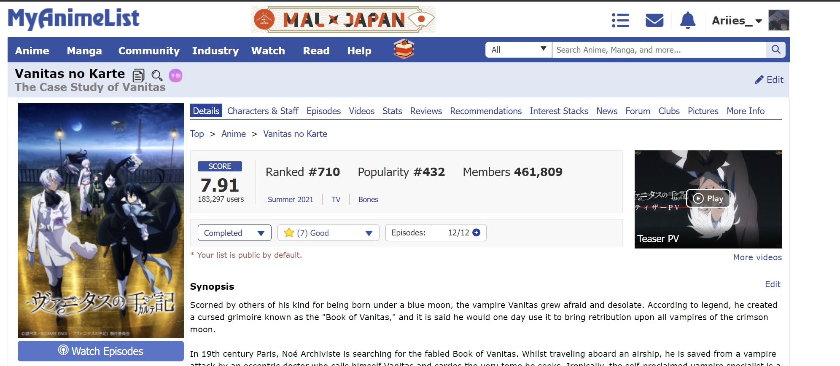Switch to the More Info tab

pos(746,111)
